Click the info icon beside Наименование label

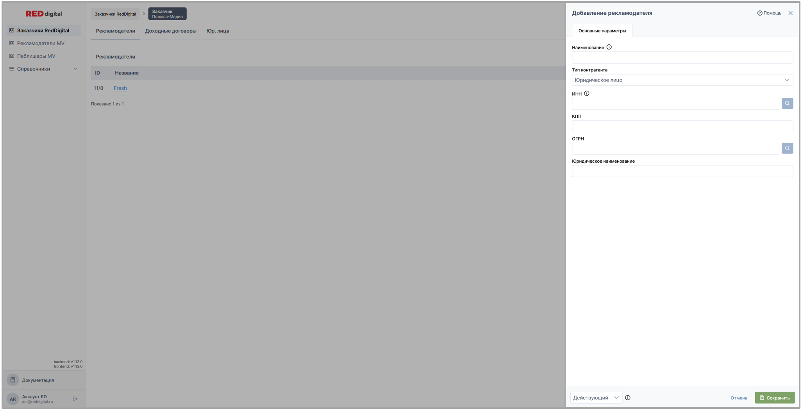pos(609,47)
